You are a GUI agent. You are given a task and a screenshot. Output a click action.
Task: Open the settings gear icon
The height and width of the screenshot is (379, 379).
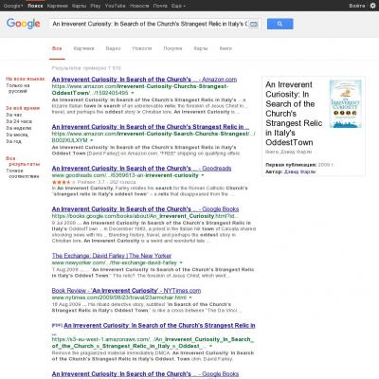(372, 6)
